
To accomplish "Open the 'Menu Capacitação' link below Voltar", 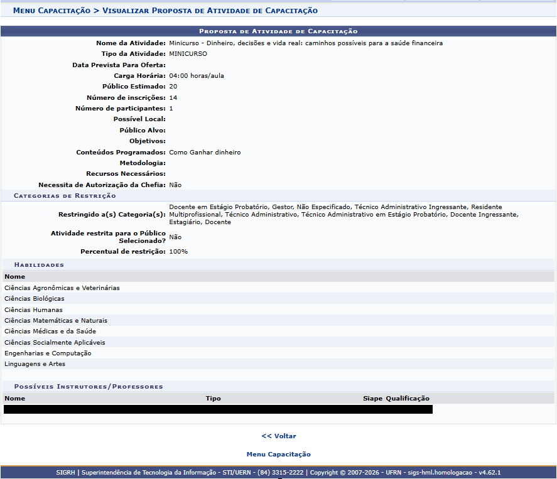I will point(279,454).
